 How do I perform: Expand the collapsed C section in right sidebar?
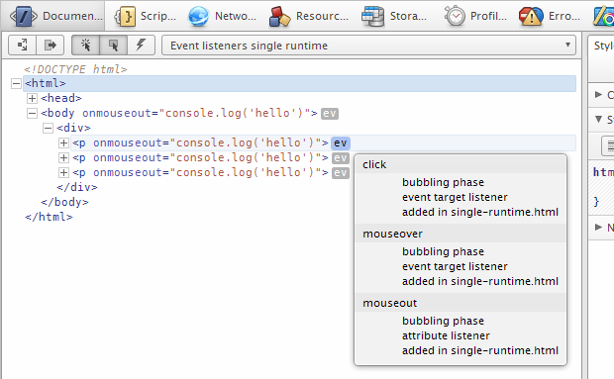tap(598, 94)
